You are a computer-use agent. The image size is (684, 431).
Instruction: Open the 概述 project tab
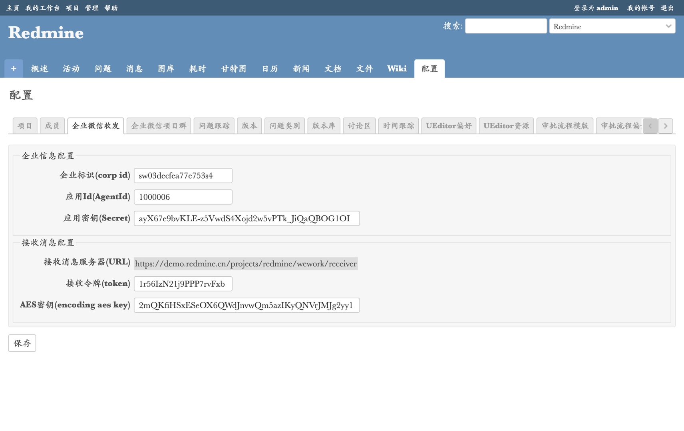[40, 69]
